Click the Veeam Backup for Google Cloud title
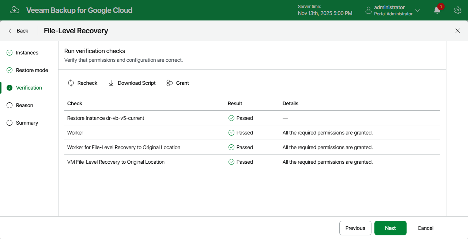468x239 pixels. click(79, 10)
